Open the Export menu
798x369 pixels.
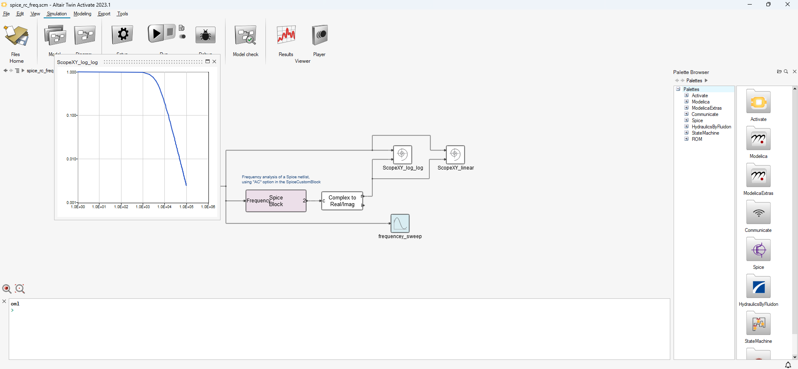[104, 14]
